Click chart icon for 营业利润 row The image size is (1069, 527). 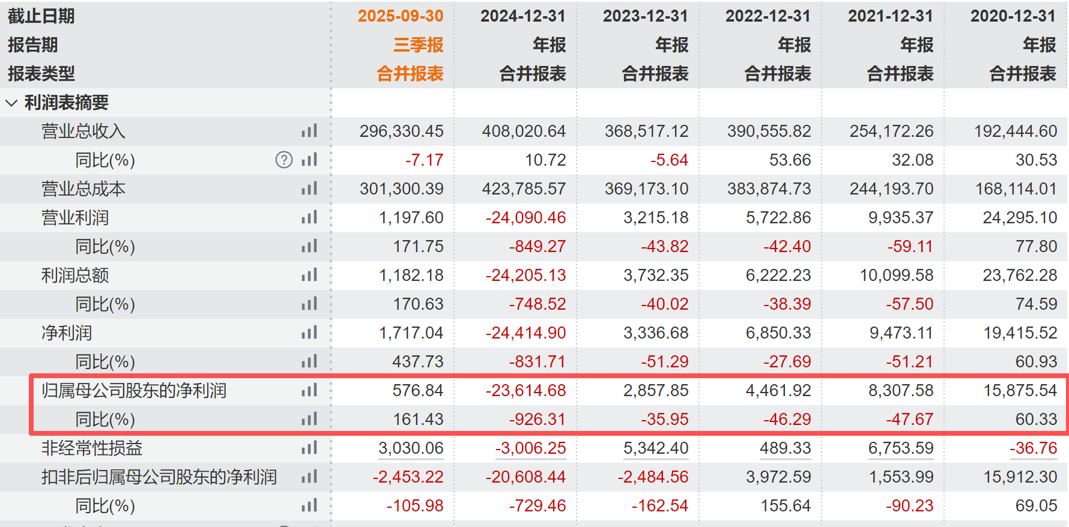[309, 217]
